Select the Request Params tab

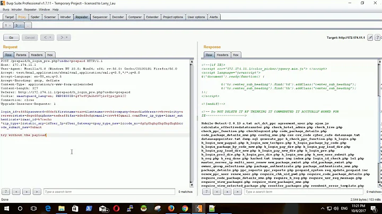coord(21,55)
